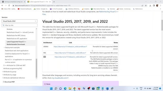Screen dimensions: 163x91
Task: Click the sidebar tree scrollbar thumb
Action: point(36,68)
